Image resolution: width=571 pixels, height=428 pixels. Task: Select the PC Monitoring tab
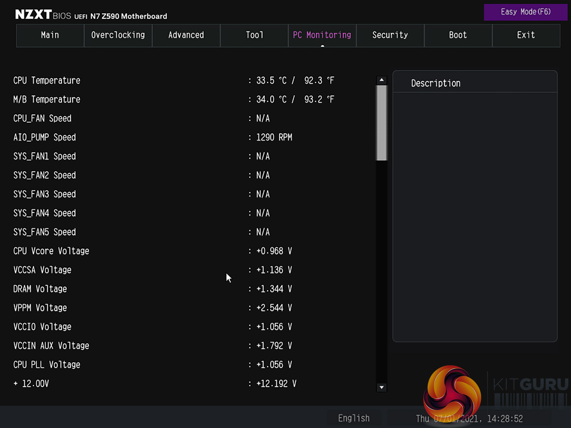click(x=322, y=35)
